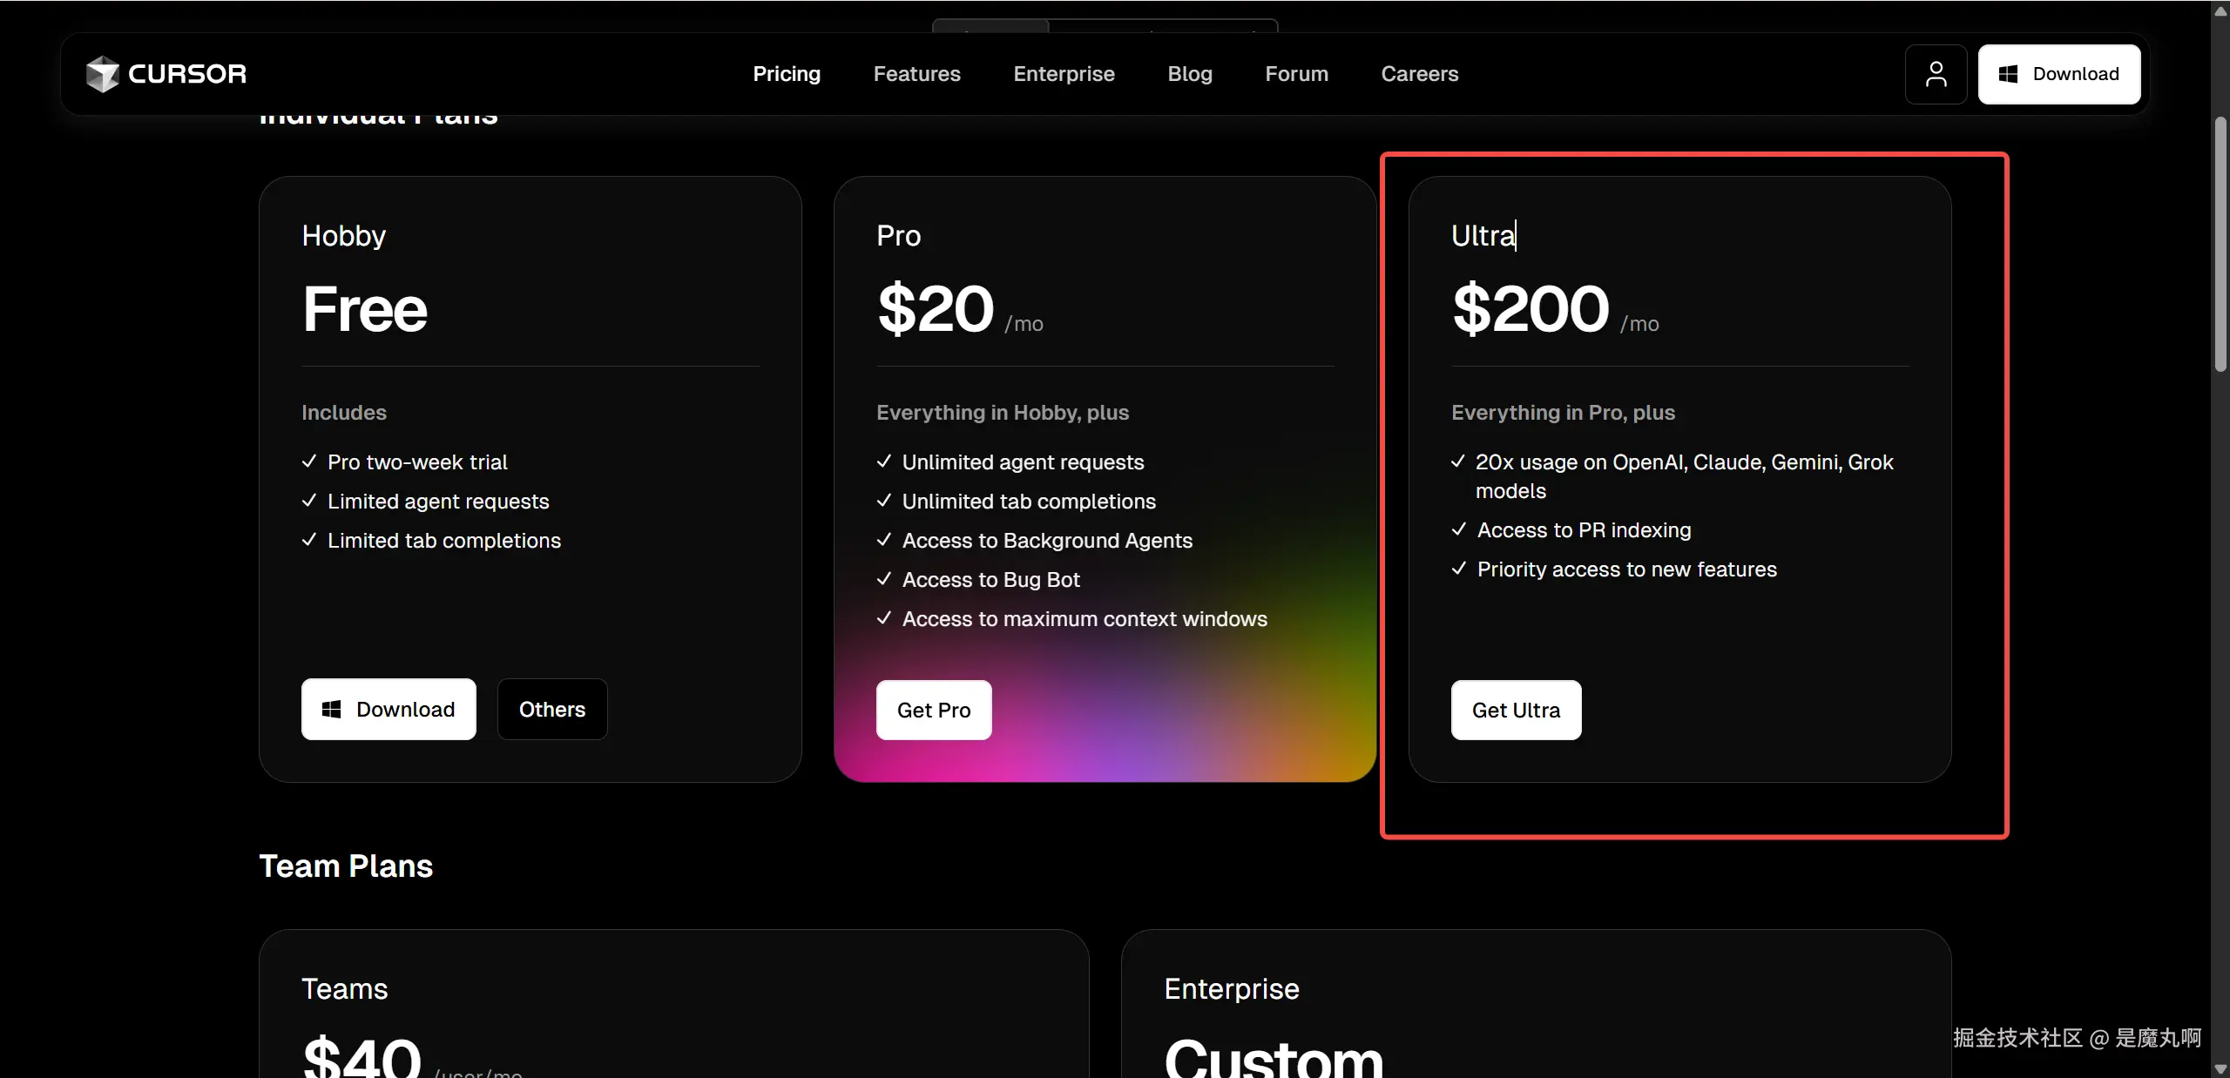Click the Pro plan title
The image size is (2230, 1078).
[898, 236]
